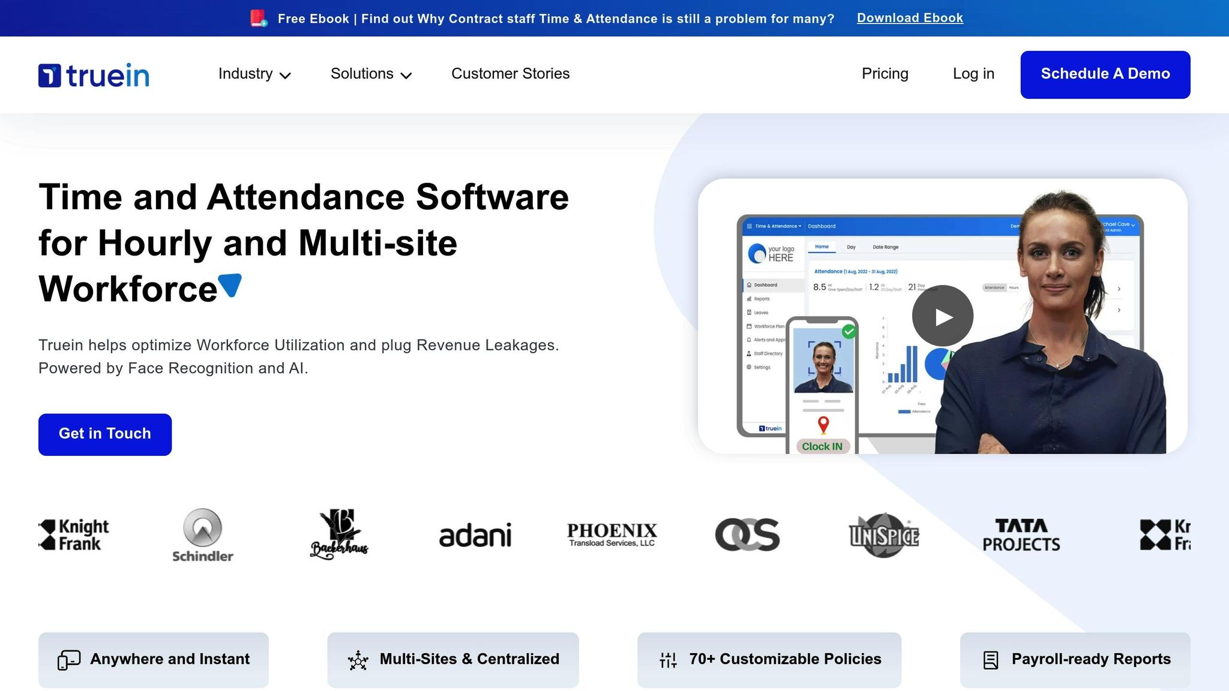This screenshot has height=691, width=1229.
Task: Click the Leaves sidebar icon
Action: [750, 313]
